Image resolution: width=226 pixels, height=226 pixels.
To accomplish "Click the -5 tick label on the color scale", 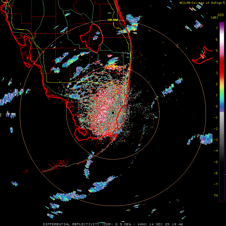I will click(216, 162).
